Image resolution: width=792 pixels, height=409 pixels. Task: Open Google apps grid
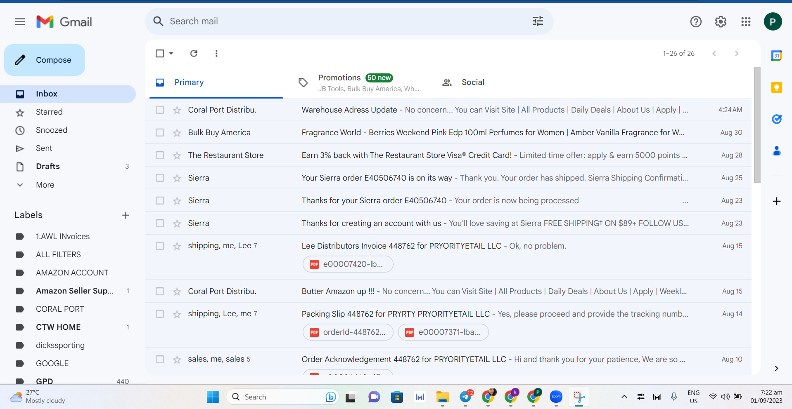point(746,21)
